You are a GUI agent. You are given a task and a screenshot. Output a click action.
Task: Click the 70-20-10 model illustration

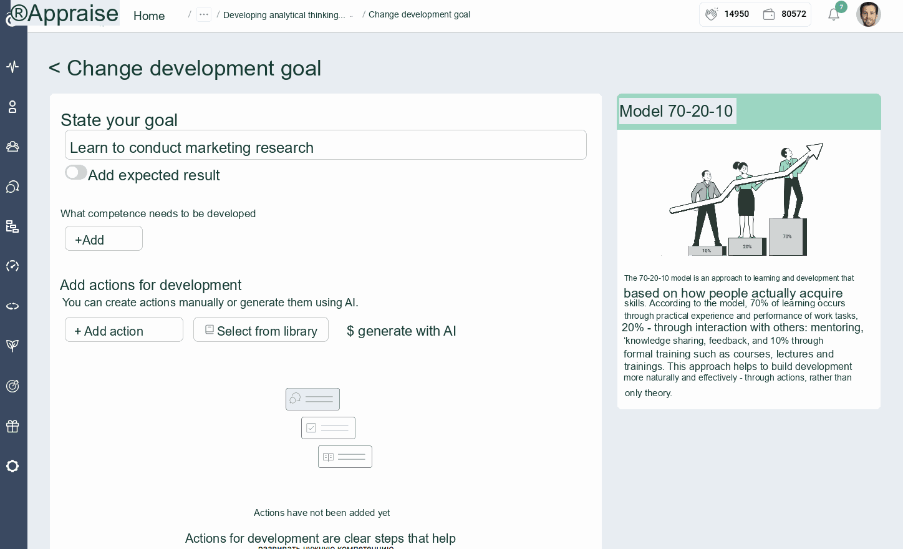(747, 200)
